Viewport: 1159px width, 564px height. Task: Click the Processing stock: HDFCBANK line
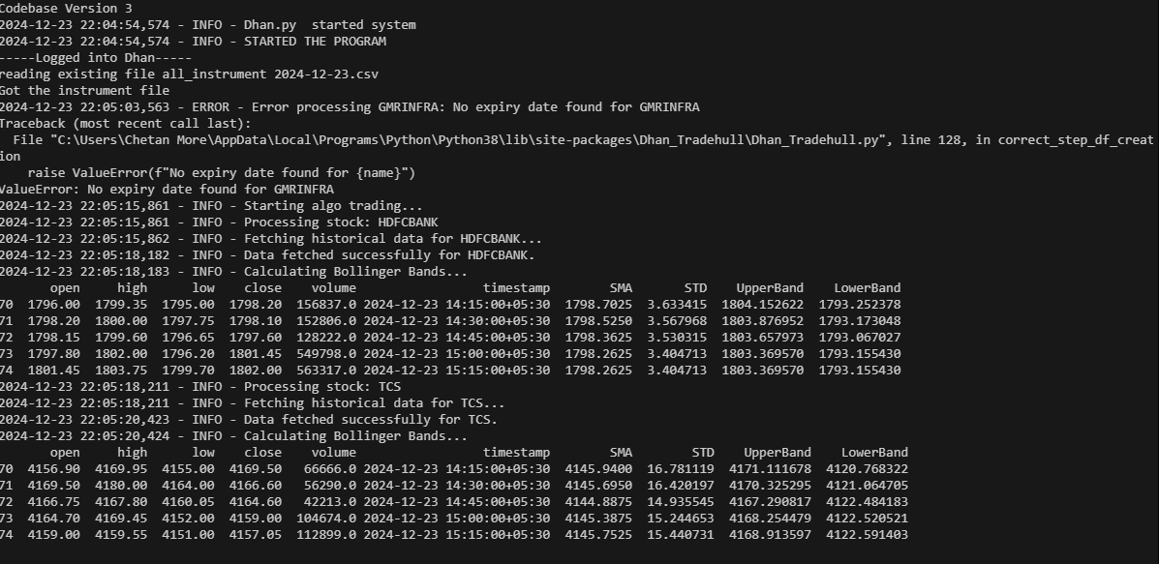coord(219,223)
